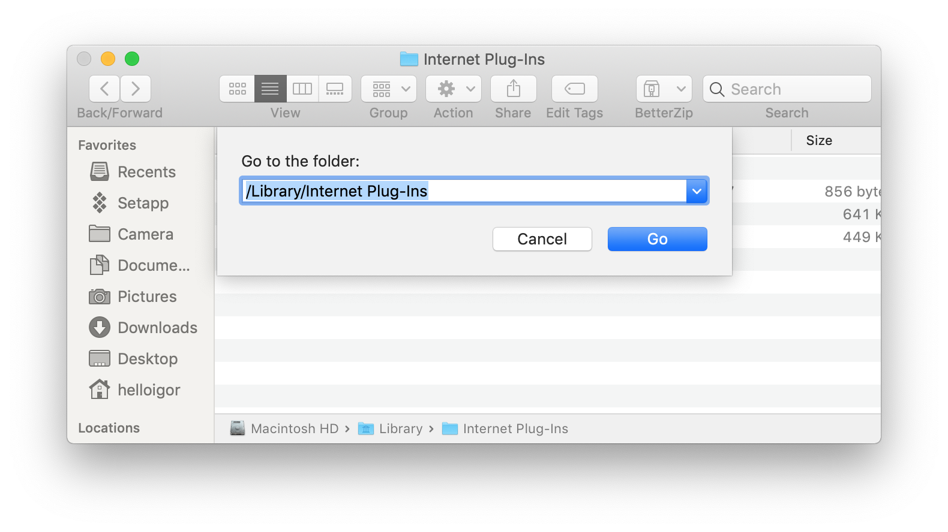This screenshot has height=532, width=948.
Task: Select the row with size 449
Action: [x=806, y=237]
